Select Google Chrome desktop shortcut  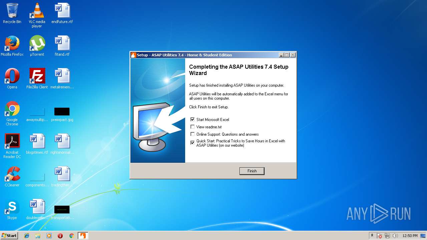coord(12,113)
